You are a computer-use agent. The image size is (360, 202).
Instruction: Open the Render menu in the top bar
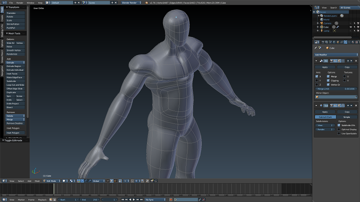pyautogui.click(x=19, y=3)
